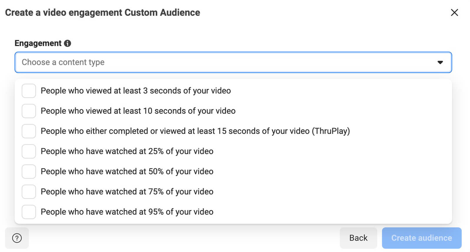
Task: Click the 'watched at 50%' label text
Action: tap(127, 172)
